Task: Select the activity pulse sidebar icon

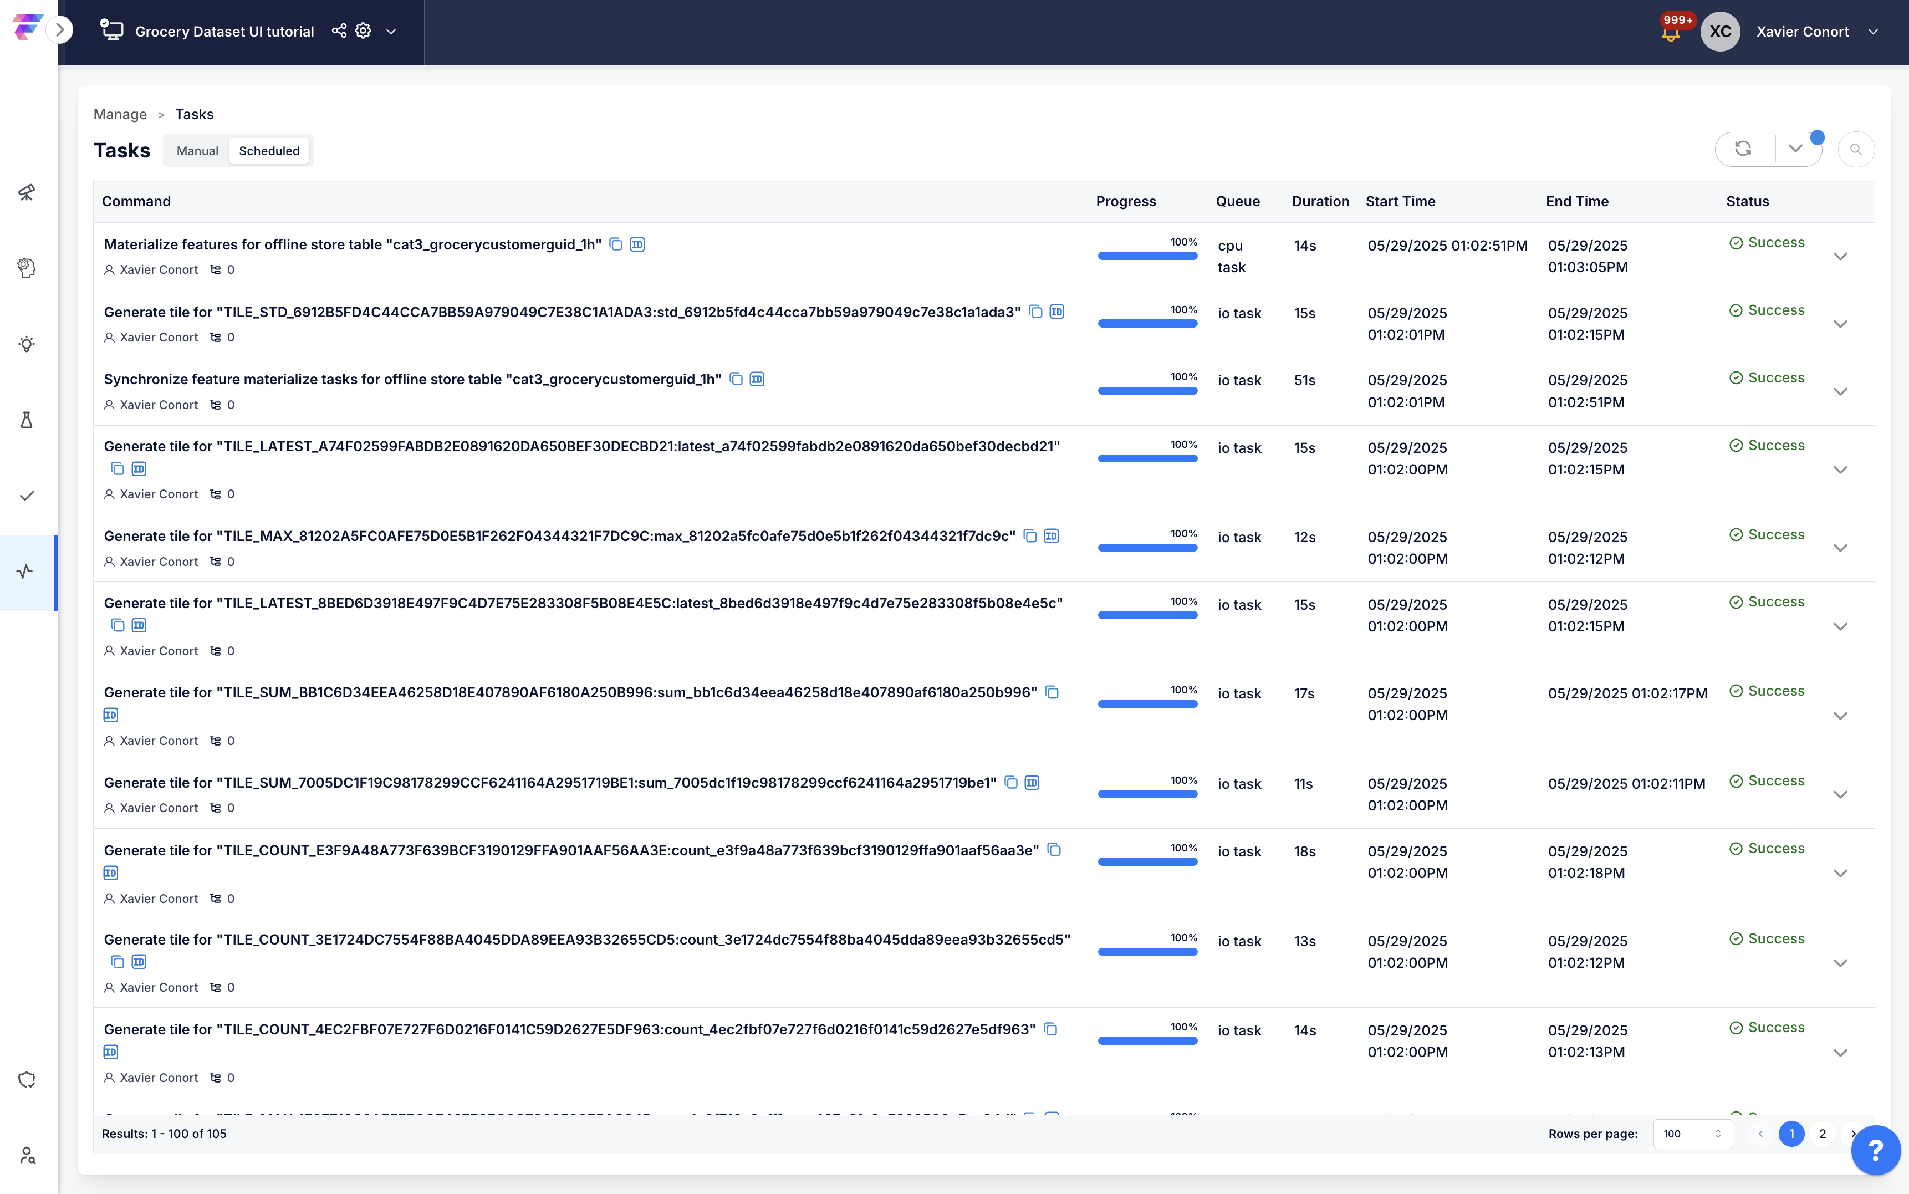Action: coord(25,572)
